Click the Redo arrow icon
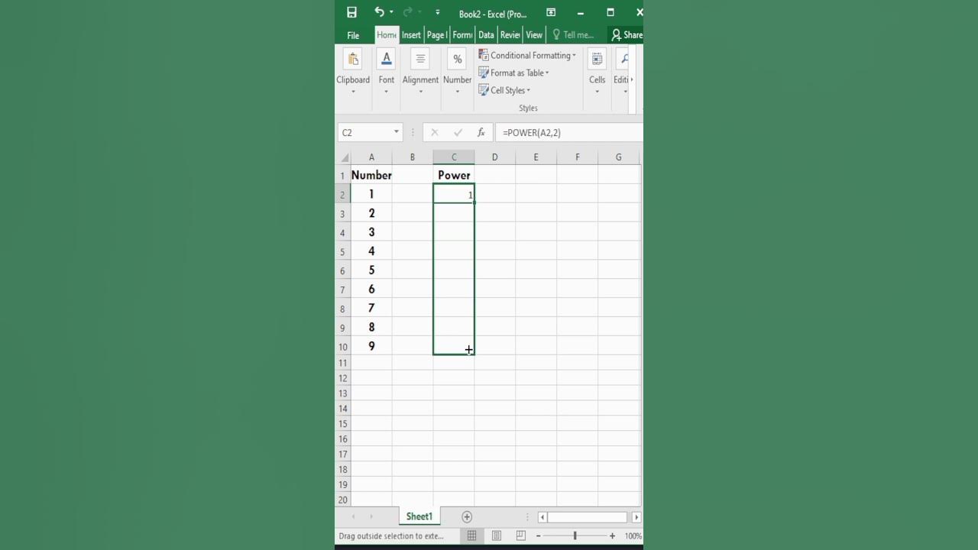Image resolution: width=978 pixels, height=550 pixels. pyautogui.click(x=408, y=12)
